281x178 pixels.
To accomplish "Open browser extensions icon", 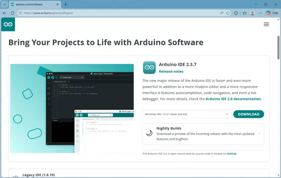I will [x=236, y=13].
